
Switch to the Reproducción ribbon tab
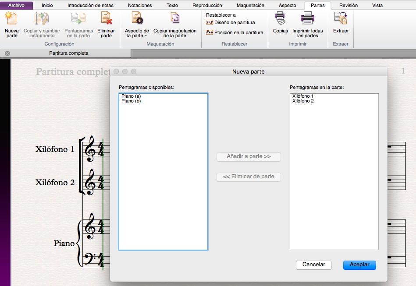[x=207, y=5]
